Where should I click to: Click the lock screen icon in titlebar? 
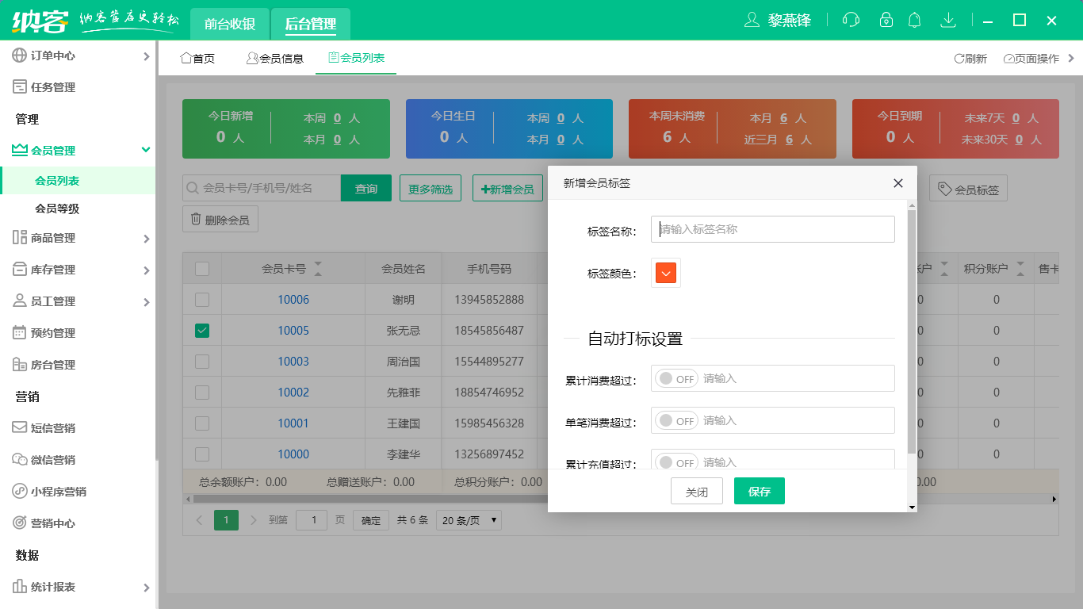pos(882,19)
